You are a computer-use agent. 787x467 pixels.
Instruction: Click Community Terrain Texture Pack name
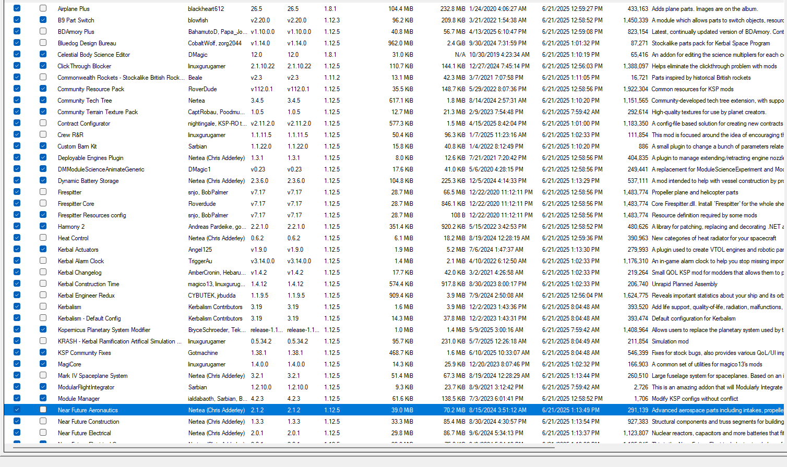point(98,112)
